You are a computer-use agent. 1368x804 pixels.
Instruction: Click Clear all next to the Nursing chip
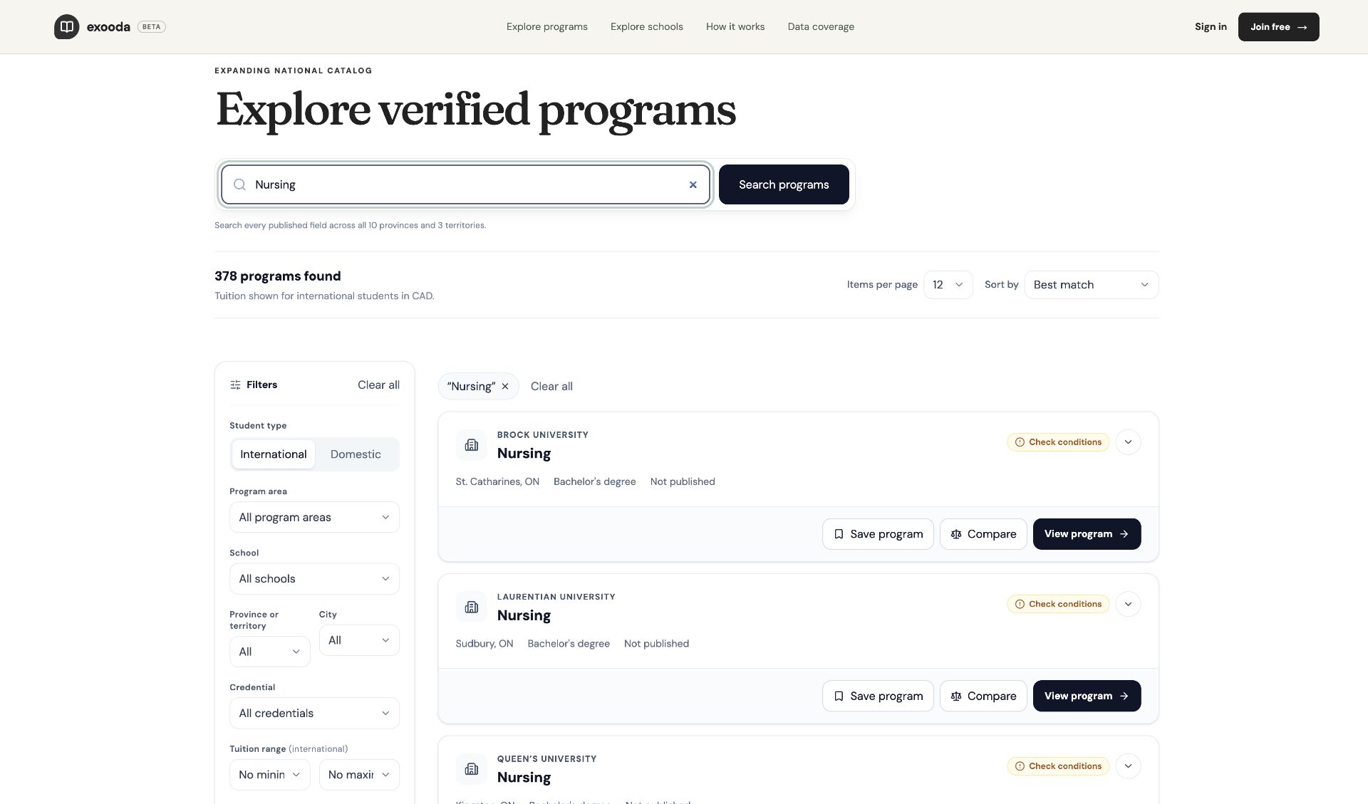(551, 386)
